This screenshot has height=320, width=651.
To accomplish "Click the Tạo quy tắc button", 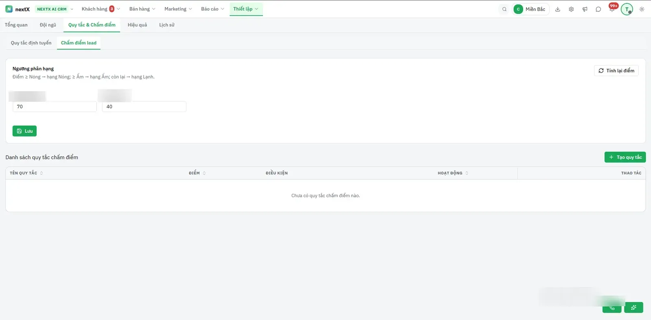I will point(625,157).
